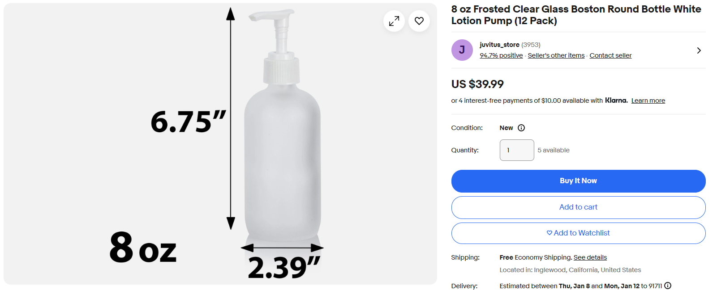Click the seller feedback count (3953)

click(x=531, y=45)
